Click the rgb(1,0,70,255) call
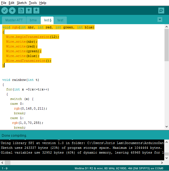 coord(28,123)
